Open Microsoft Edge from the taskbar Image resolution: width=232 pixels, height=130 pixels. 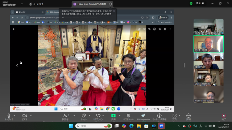[x=131, y=126]
